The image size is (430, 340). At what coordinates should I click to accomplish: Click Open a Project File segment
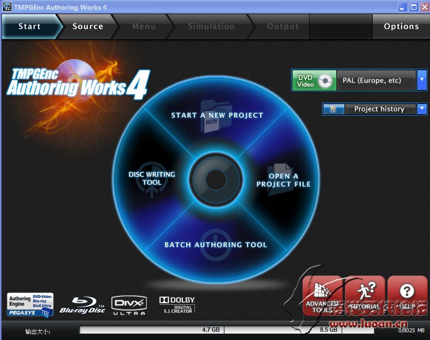click(284, 180)
